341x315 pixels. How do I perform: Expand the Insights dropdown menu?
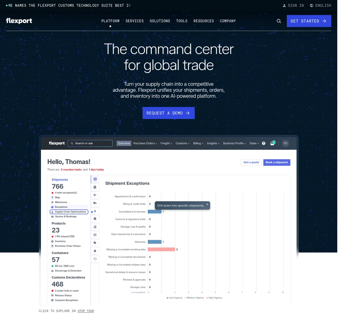click(x=213, y=143)
